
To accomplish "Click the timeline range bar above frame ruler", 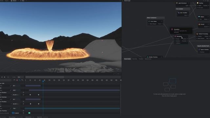I will point(45,77).
